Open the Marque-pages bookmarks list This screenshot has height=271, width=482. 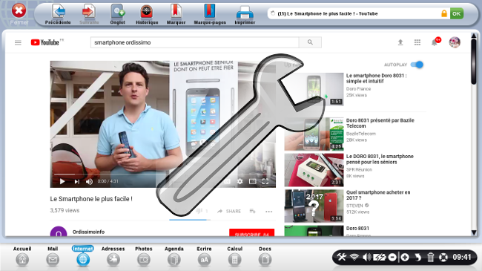pos(210,14)
